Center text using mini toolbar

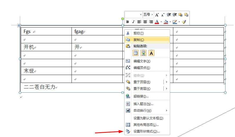[145, 22]
